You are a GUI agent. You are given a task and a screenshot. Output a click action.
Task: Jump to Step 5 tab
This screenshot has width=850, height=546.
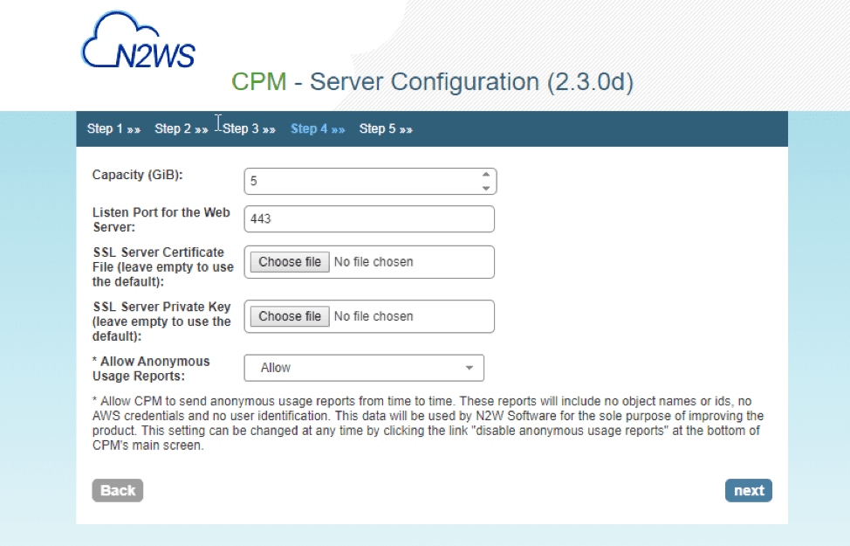(386, 129)
